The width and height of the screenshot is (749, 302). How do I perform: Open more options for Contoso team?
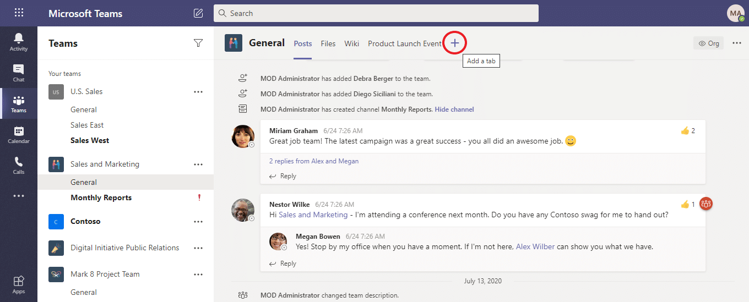pos(198,222)
